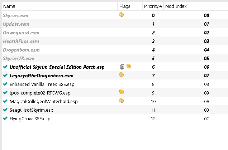Toggle Enhanced Vanilla Trees SSE.esp checkmark

(x=5, y=84)
